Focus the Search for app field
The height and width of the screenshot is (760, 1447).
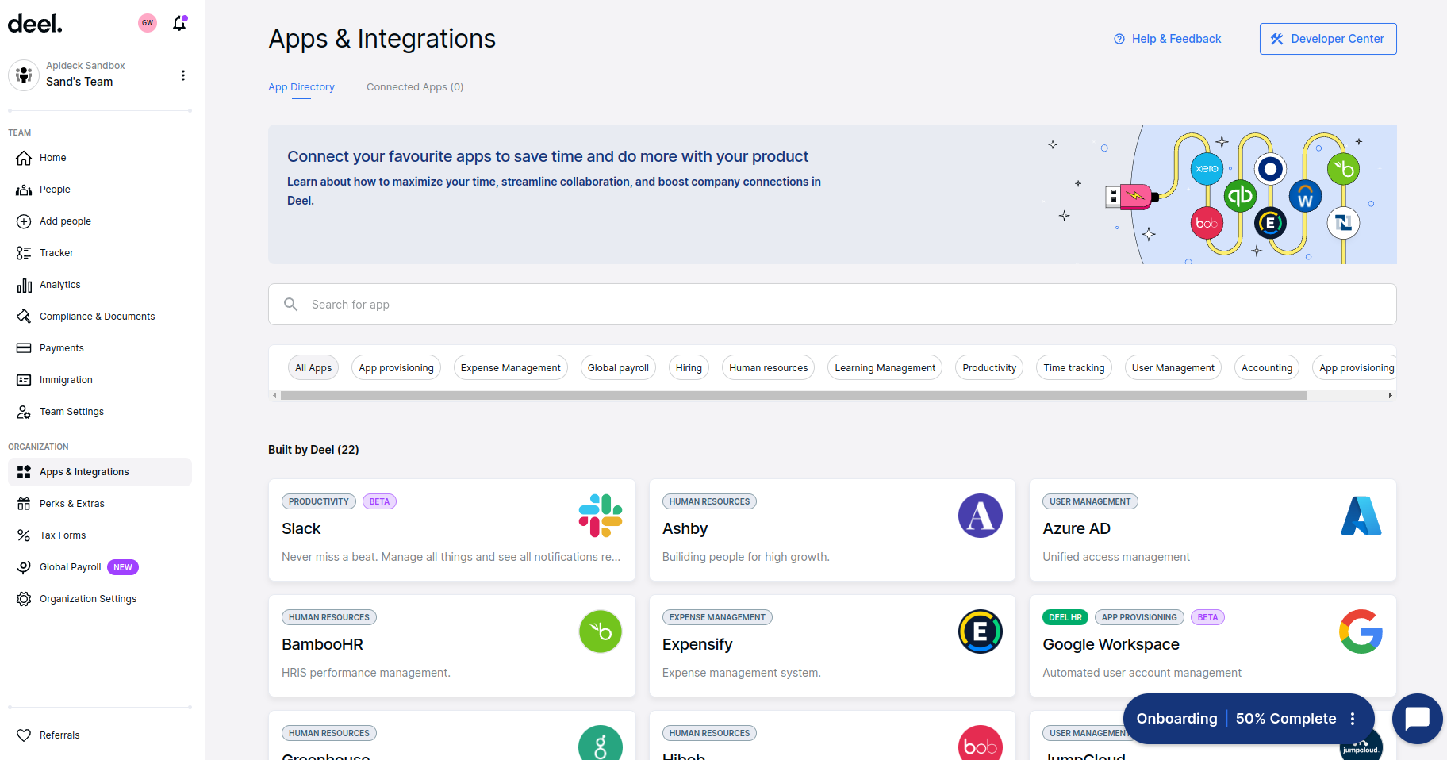tap(832, 305)
